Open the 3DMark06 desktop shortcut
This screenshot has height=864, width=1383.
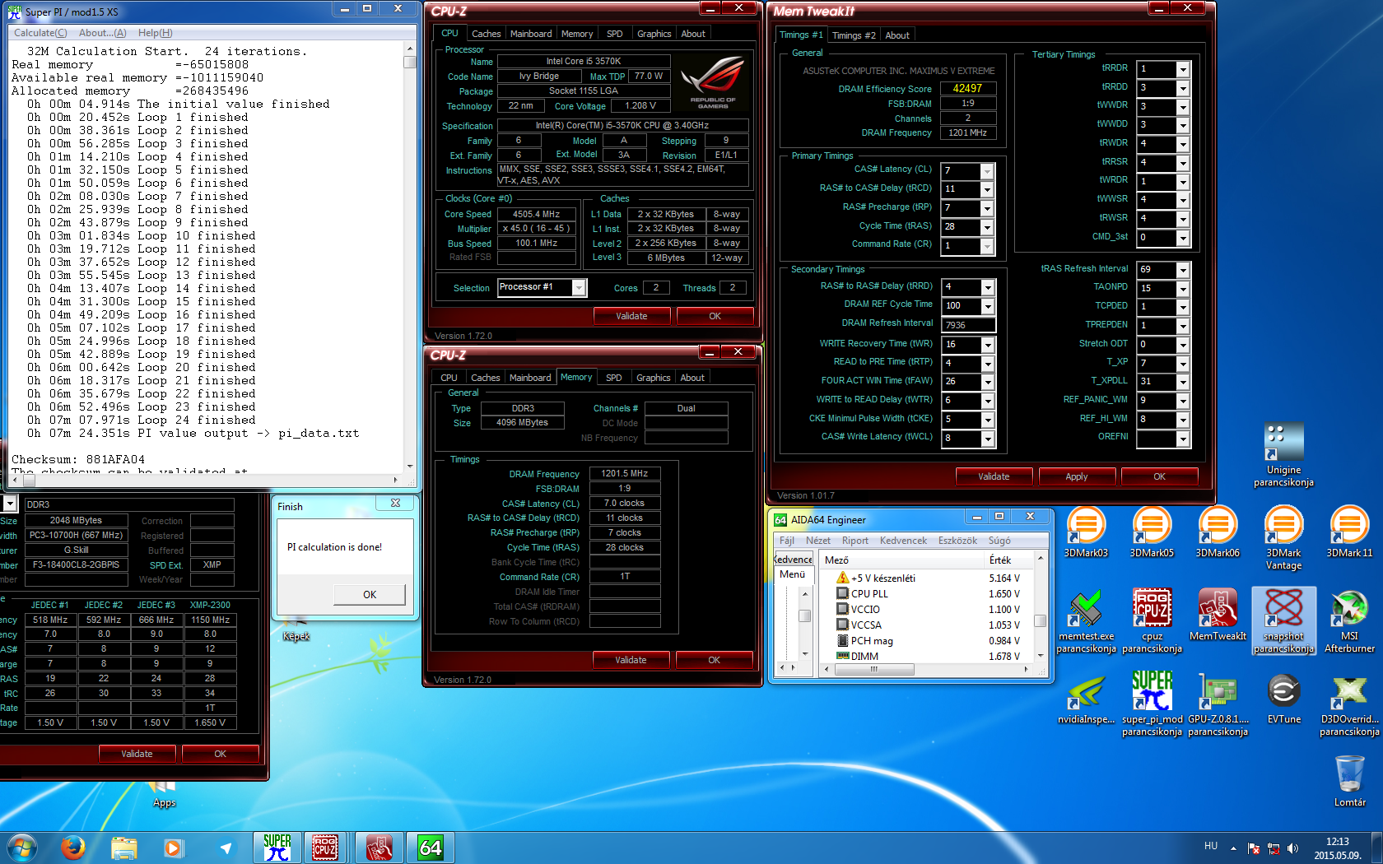1218,532
